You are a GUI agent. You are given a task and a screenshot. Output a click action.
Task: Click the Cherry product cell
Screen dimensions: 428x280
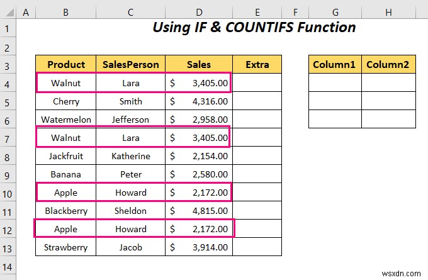click(x=66, y=101)
